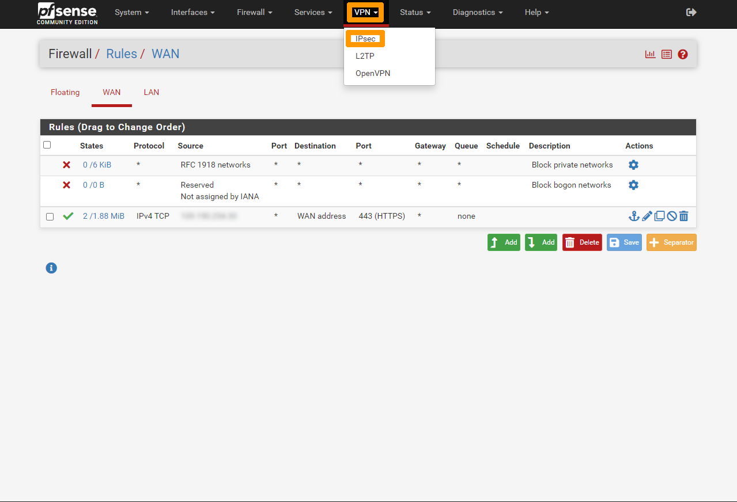Save the firewall rule changes
Viewport: 737px width, 502px height.
[624, 242]
